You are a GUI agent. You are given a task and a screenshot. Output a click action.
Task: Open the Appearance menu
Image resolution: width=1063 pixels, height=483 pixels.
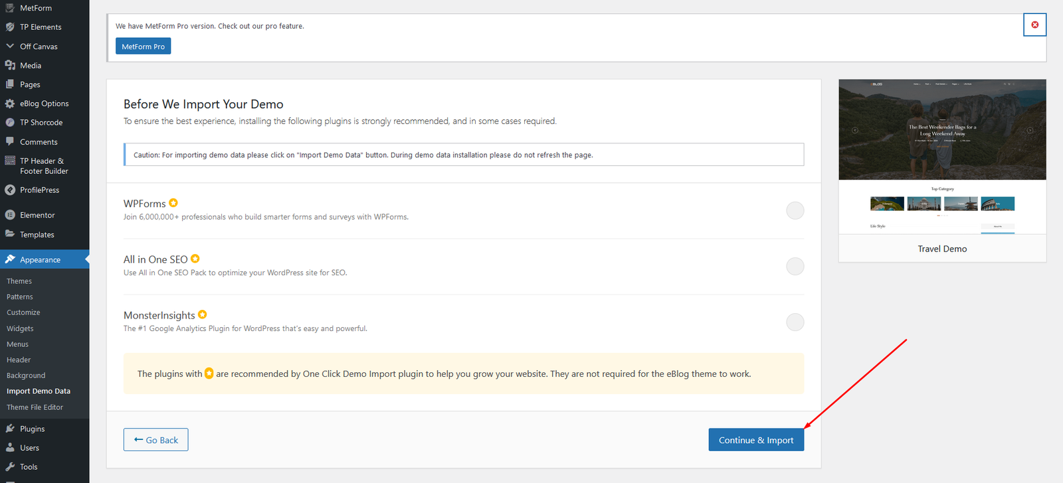click(40, 259)
